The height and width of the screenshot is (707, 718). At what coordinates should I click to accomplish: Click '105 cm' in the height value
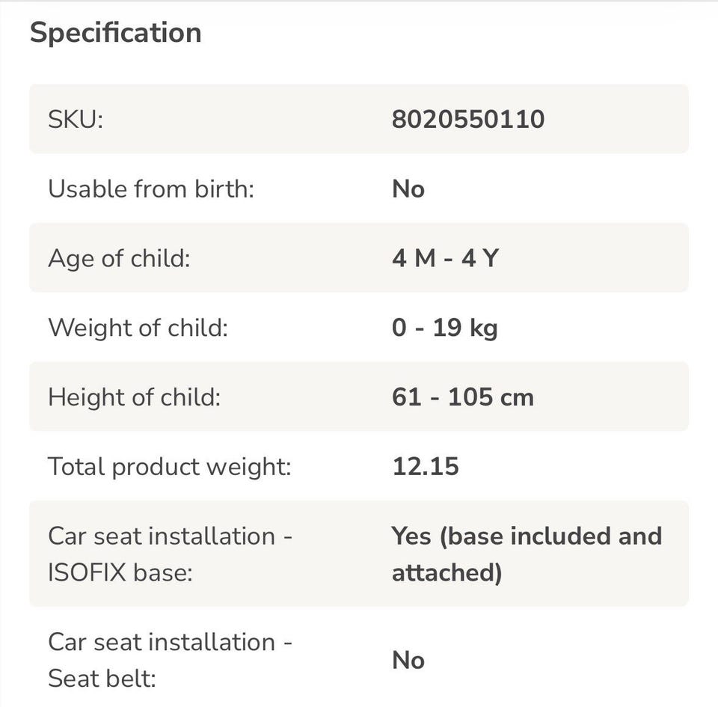click(x=491, y=397)
